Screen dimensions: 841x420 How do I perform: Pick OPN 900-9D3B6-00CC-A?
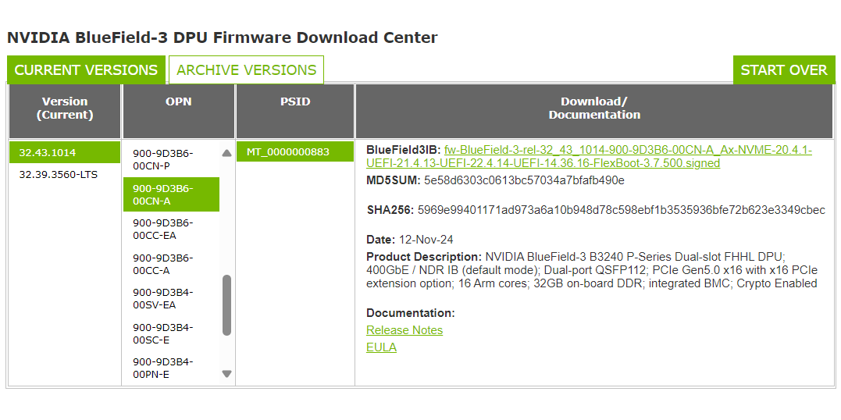(172, 264)
